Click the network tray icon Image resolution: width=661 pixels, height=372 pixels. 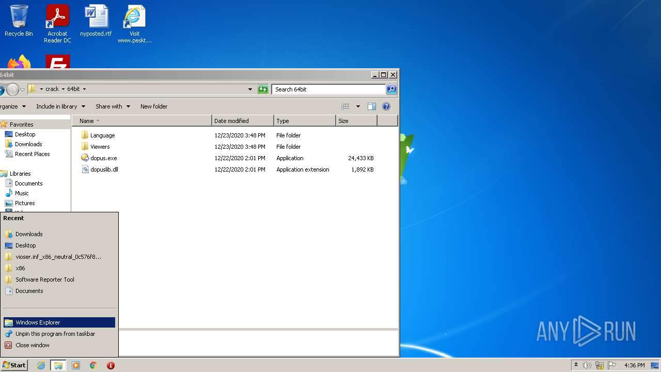coord(600,365)
